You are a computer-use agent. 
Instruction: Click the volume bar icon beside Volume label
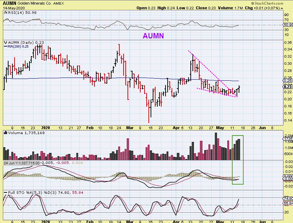[5, 133]
